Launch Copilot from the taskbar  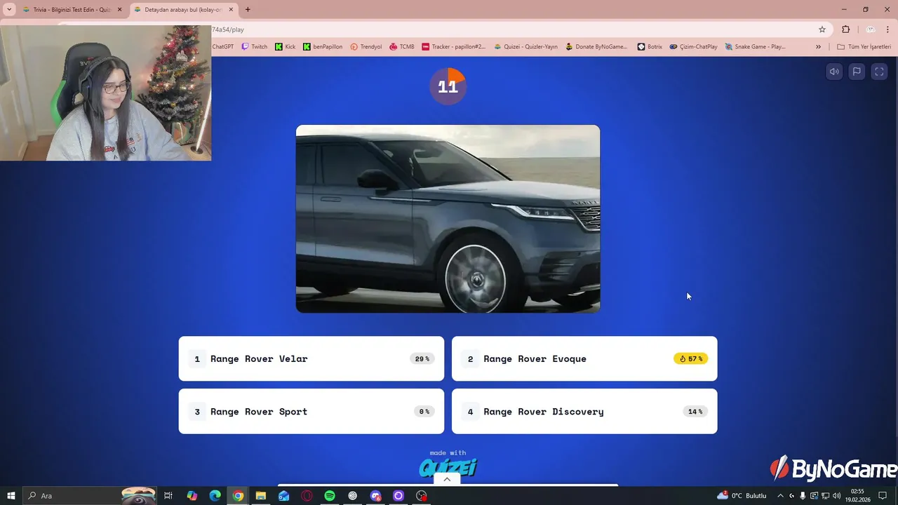(x=192, y=496)
